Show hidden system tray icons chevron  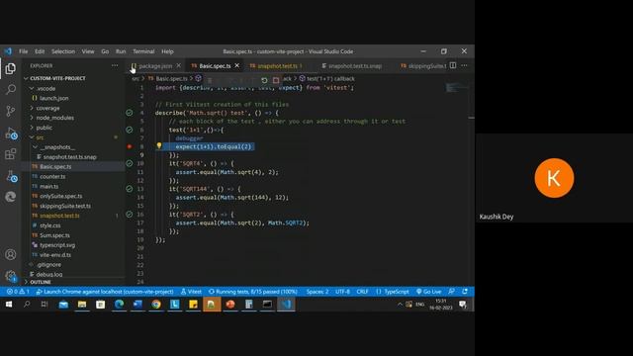tap(400, 304)
